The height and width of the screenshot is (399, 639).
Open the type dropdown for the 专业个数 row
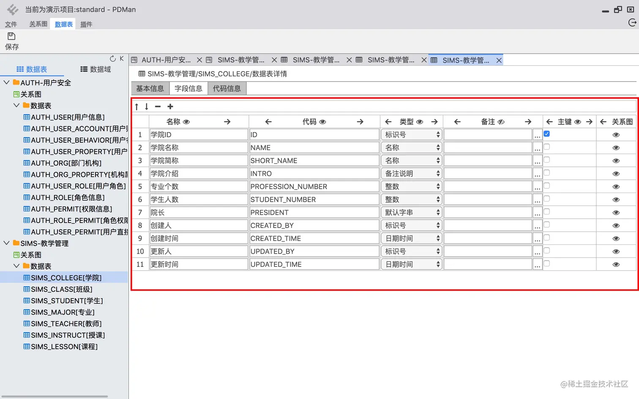[412, 187]
